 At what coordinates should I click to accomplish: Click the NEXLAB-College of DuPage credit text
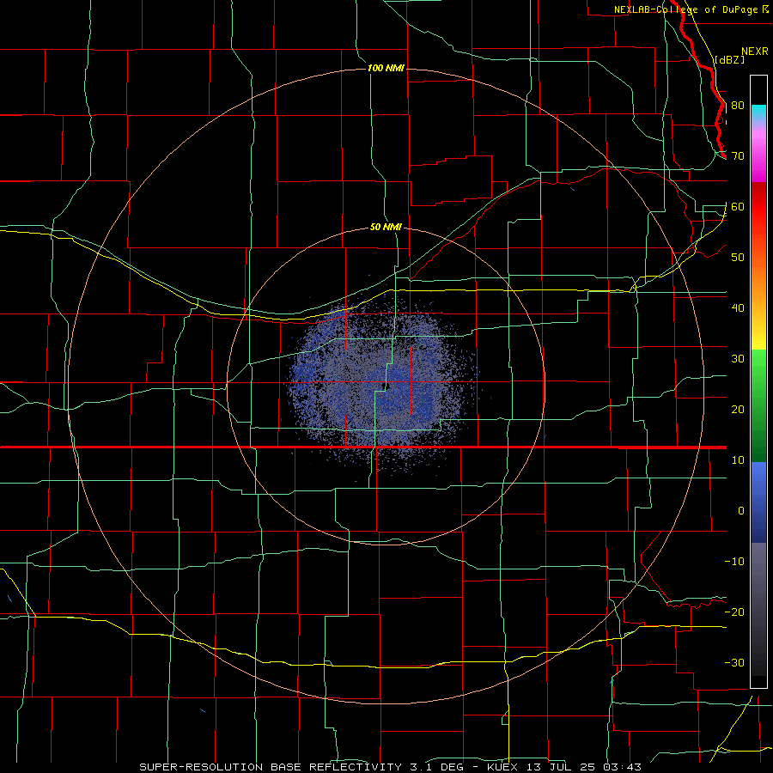tap(691, 9)
